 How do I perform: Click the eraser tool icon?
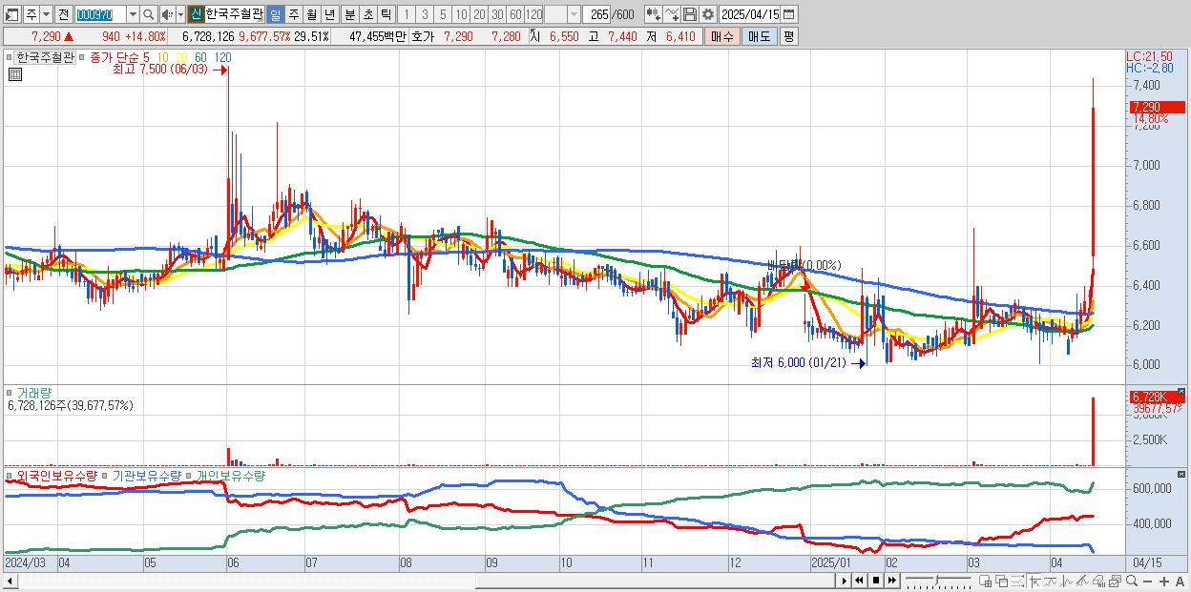click(1098, 582)
